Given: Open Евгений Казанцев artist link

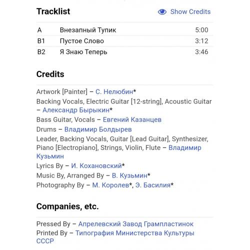Looking at the screenshot, I should 132,119.
